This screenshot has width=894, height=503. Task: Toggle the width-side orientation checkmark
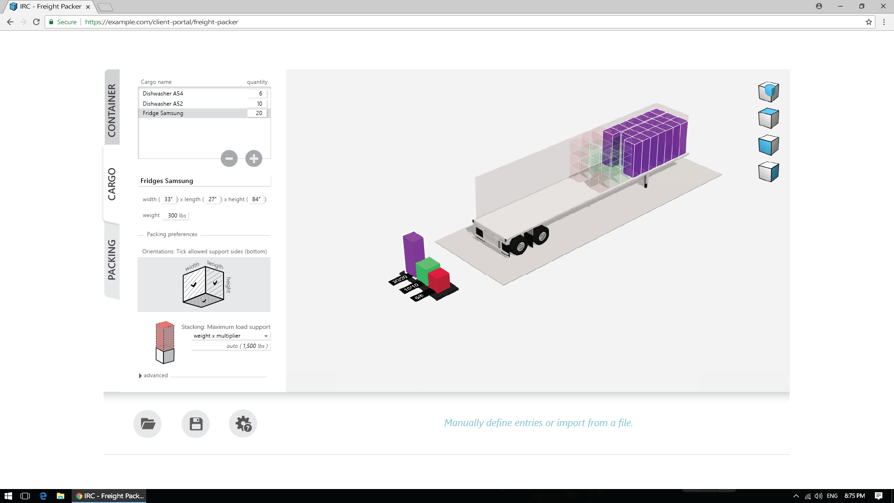(194, 285)
